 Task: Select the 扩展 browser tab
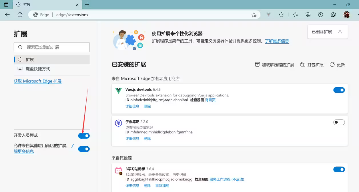point(47,5)
